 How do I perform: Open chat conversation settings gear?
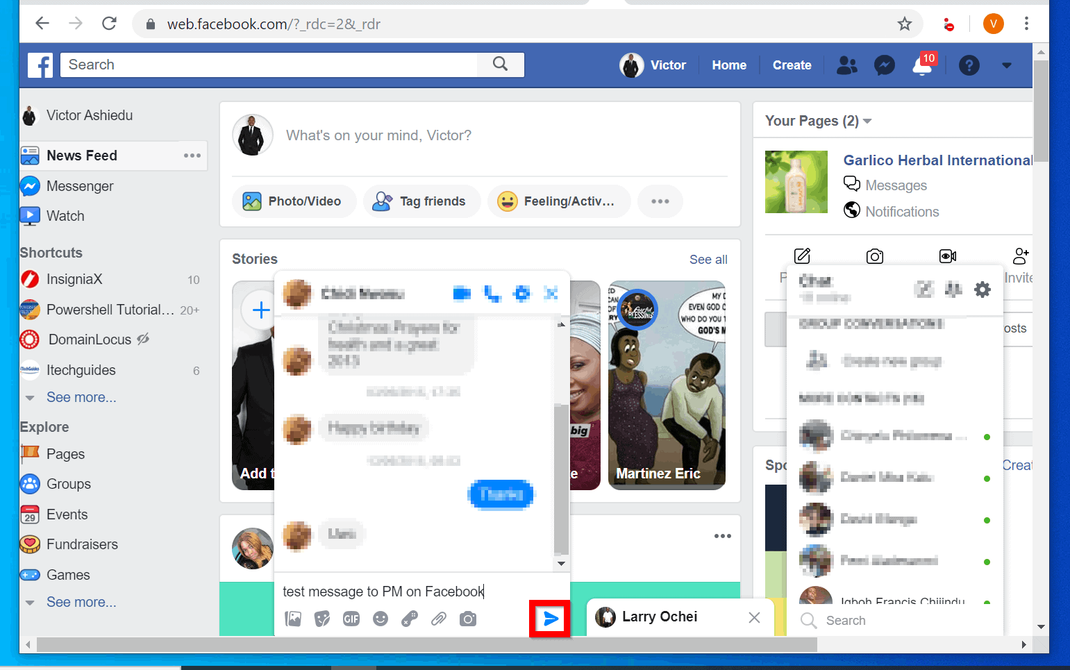[x=521, y=294]
